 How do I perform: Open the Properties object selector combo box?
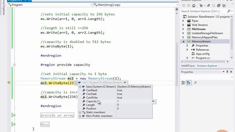click(x=207, y=77)
